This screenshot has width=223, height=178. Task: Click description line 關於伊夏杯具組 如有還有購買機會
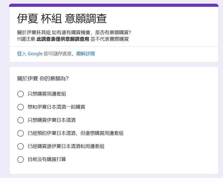pos(54,33)
